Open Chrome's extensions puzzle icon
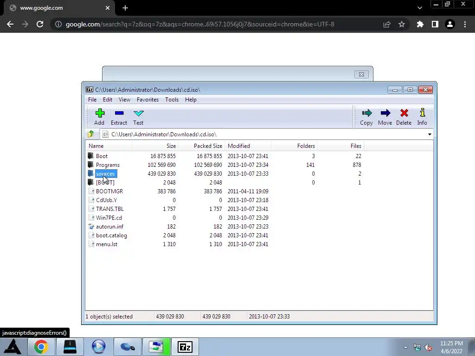475x356 pixels. [x=420, y=24]
